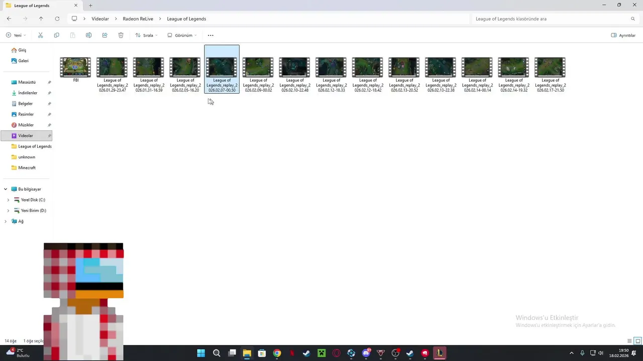Click the Share icon in toolbar

tap(104, 35)
